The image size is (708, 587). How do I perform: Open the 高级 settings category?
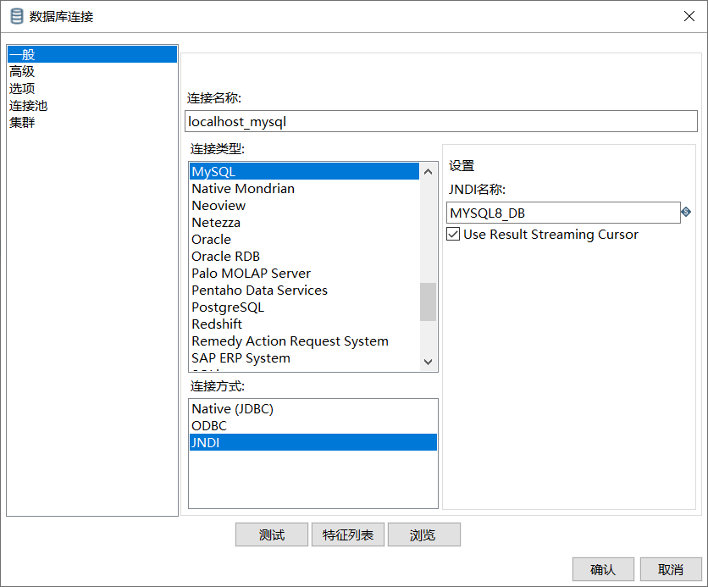92,71
